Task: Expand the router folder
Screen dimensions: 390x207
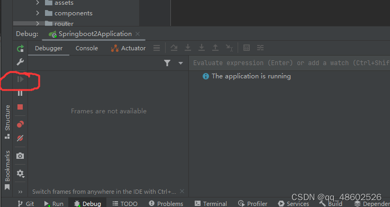Action: [x=38, y=24]
